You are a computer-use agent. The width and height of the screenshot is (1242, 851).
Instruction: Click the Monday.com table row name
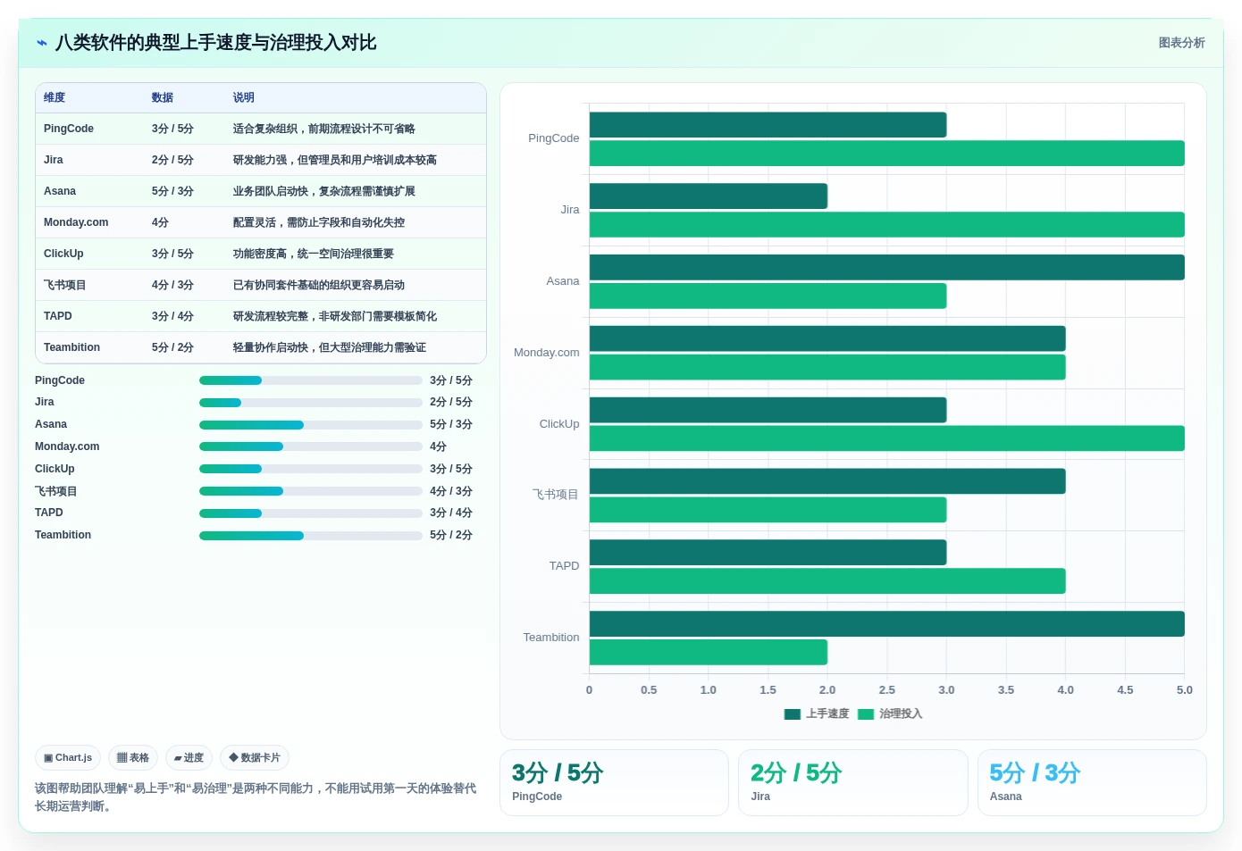pos(76,222)
